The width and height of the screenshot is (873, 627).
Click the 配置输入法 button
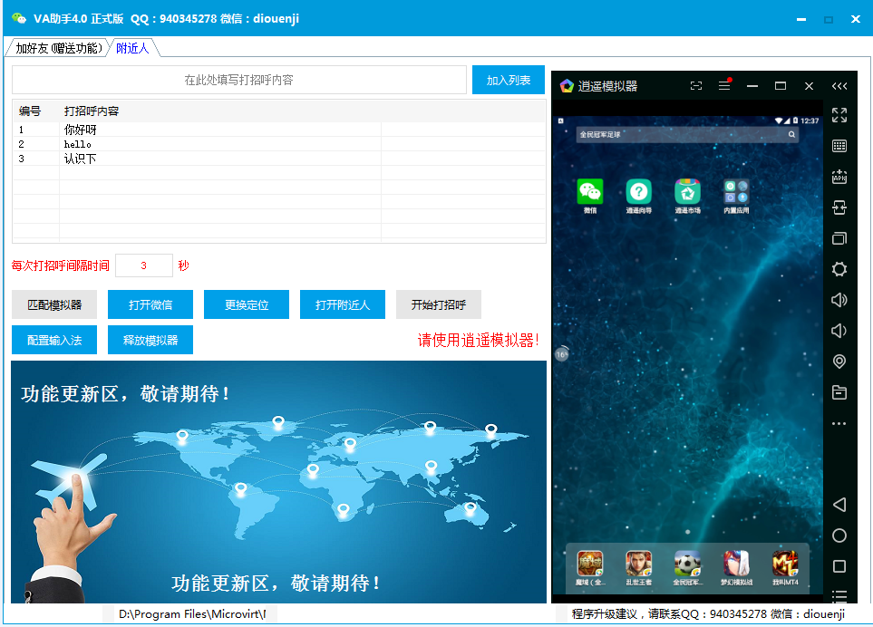(x=54, y=340)
